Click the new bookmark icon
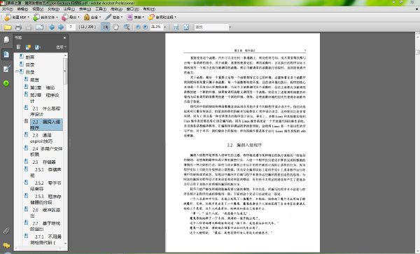 click(28, 47)
